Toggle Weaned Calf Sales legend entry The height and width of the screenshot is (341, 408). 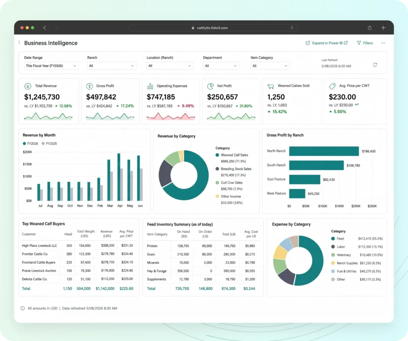[x=232, y=155]
